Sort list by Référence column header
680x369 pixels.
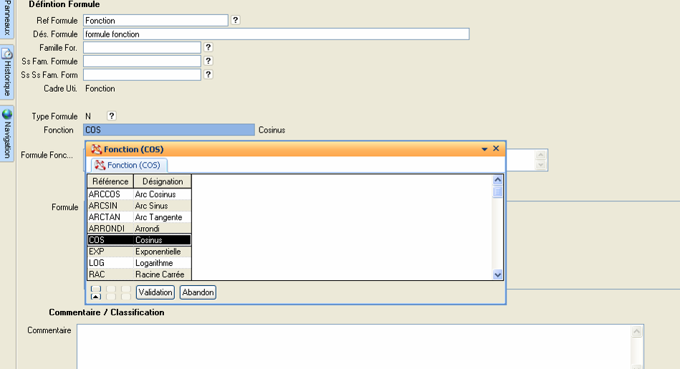coord(110,181)
